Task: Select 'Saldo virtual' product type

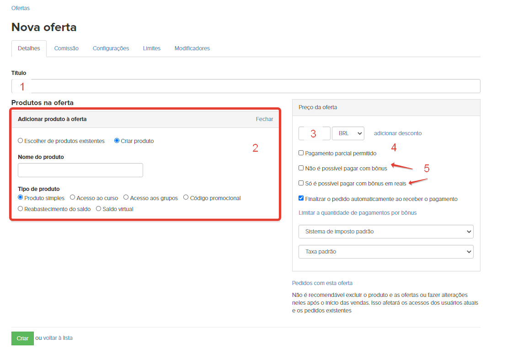Action: pyautogui.click(x=99, y=209)
